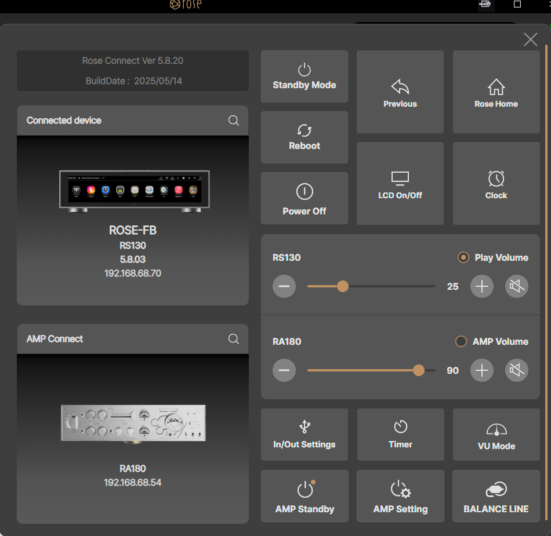Maximize the Rose application window
This screenshot has height=536, width=551.
pos(517,4)
